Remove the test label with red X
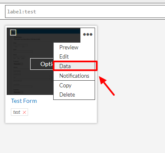The image size is (165, 153). coord(24,112)
